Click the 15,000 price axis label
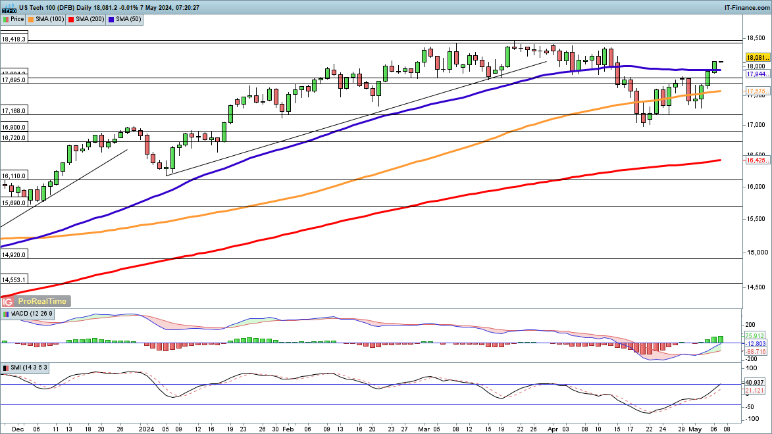 click(x=756, y=253)
